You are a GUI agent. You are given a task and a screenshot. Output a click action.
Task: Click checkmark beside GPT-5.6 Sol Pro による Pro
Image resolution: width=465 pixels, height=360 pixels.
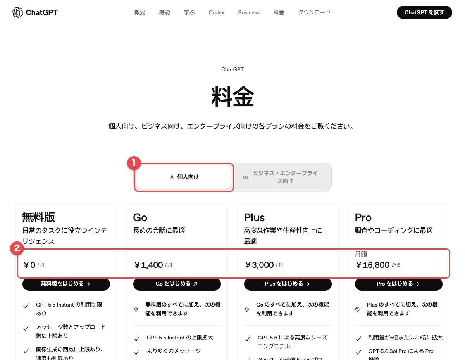coord(358,352)
